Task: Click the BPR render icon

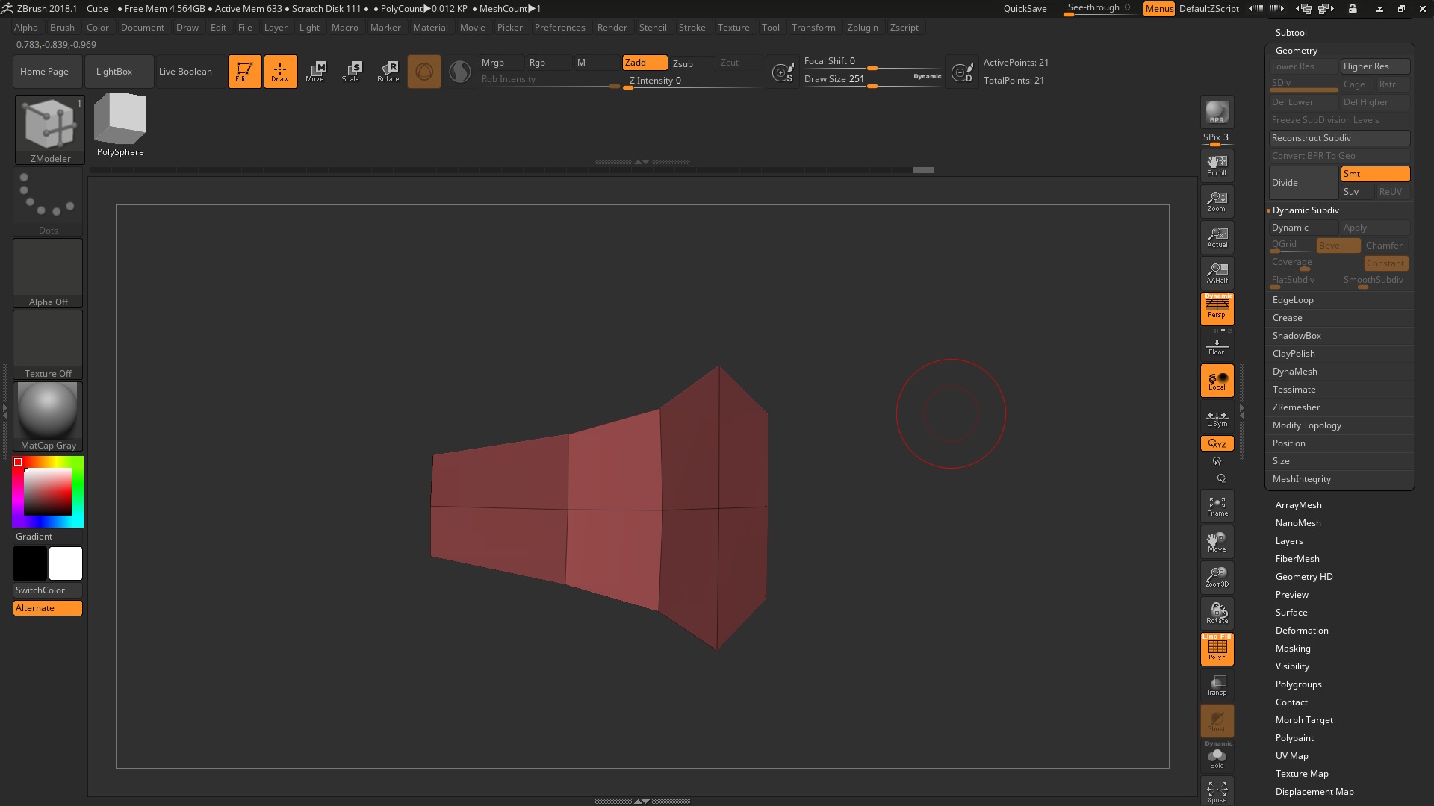Action: (x=1217, y=112)
